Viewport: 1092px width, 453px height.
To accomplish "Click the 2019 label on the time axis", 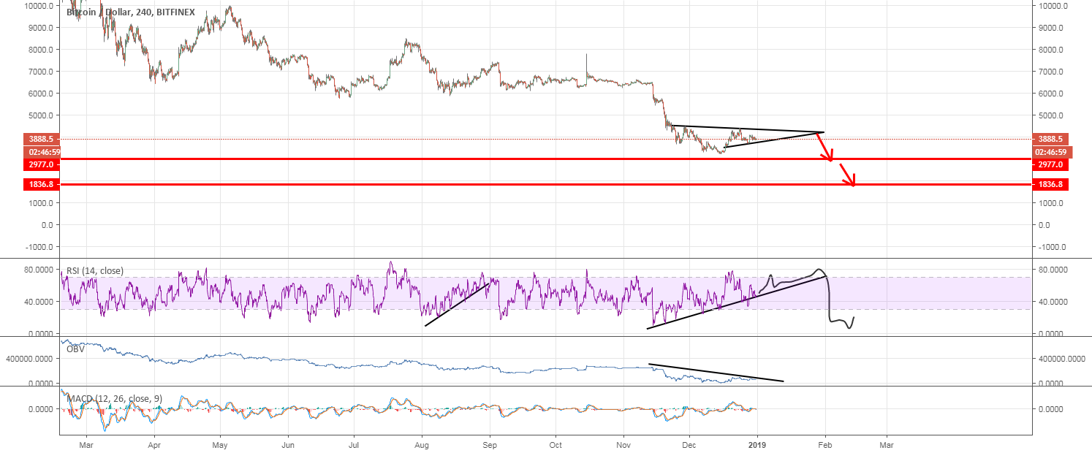I will pos(757,445).
